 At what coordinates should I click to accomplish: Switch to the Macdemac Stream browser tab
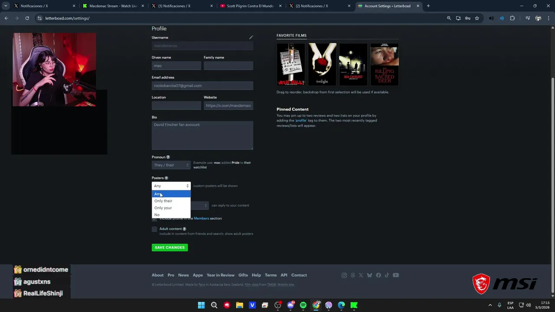pyautogui.click(x=113, y=6)
